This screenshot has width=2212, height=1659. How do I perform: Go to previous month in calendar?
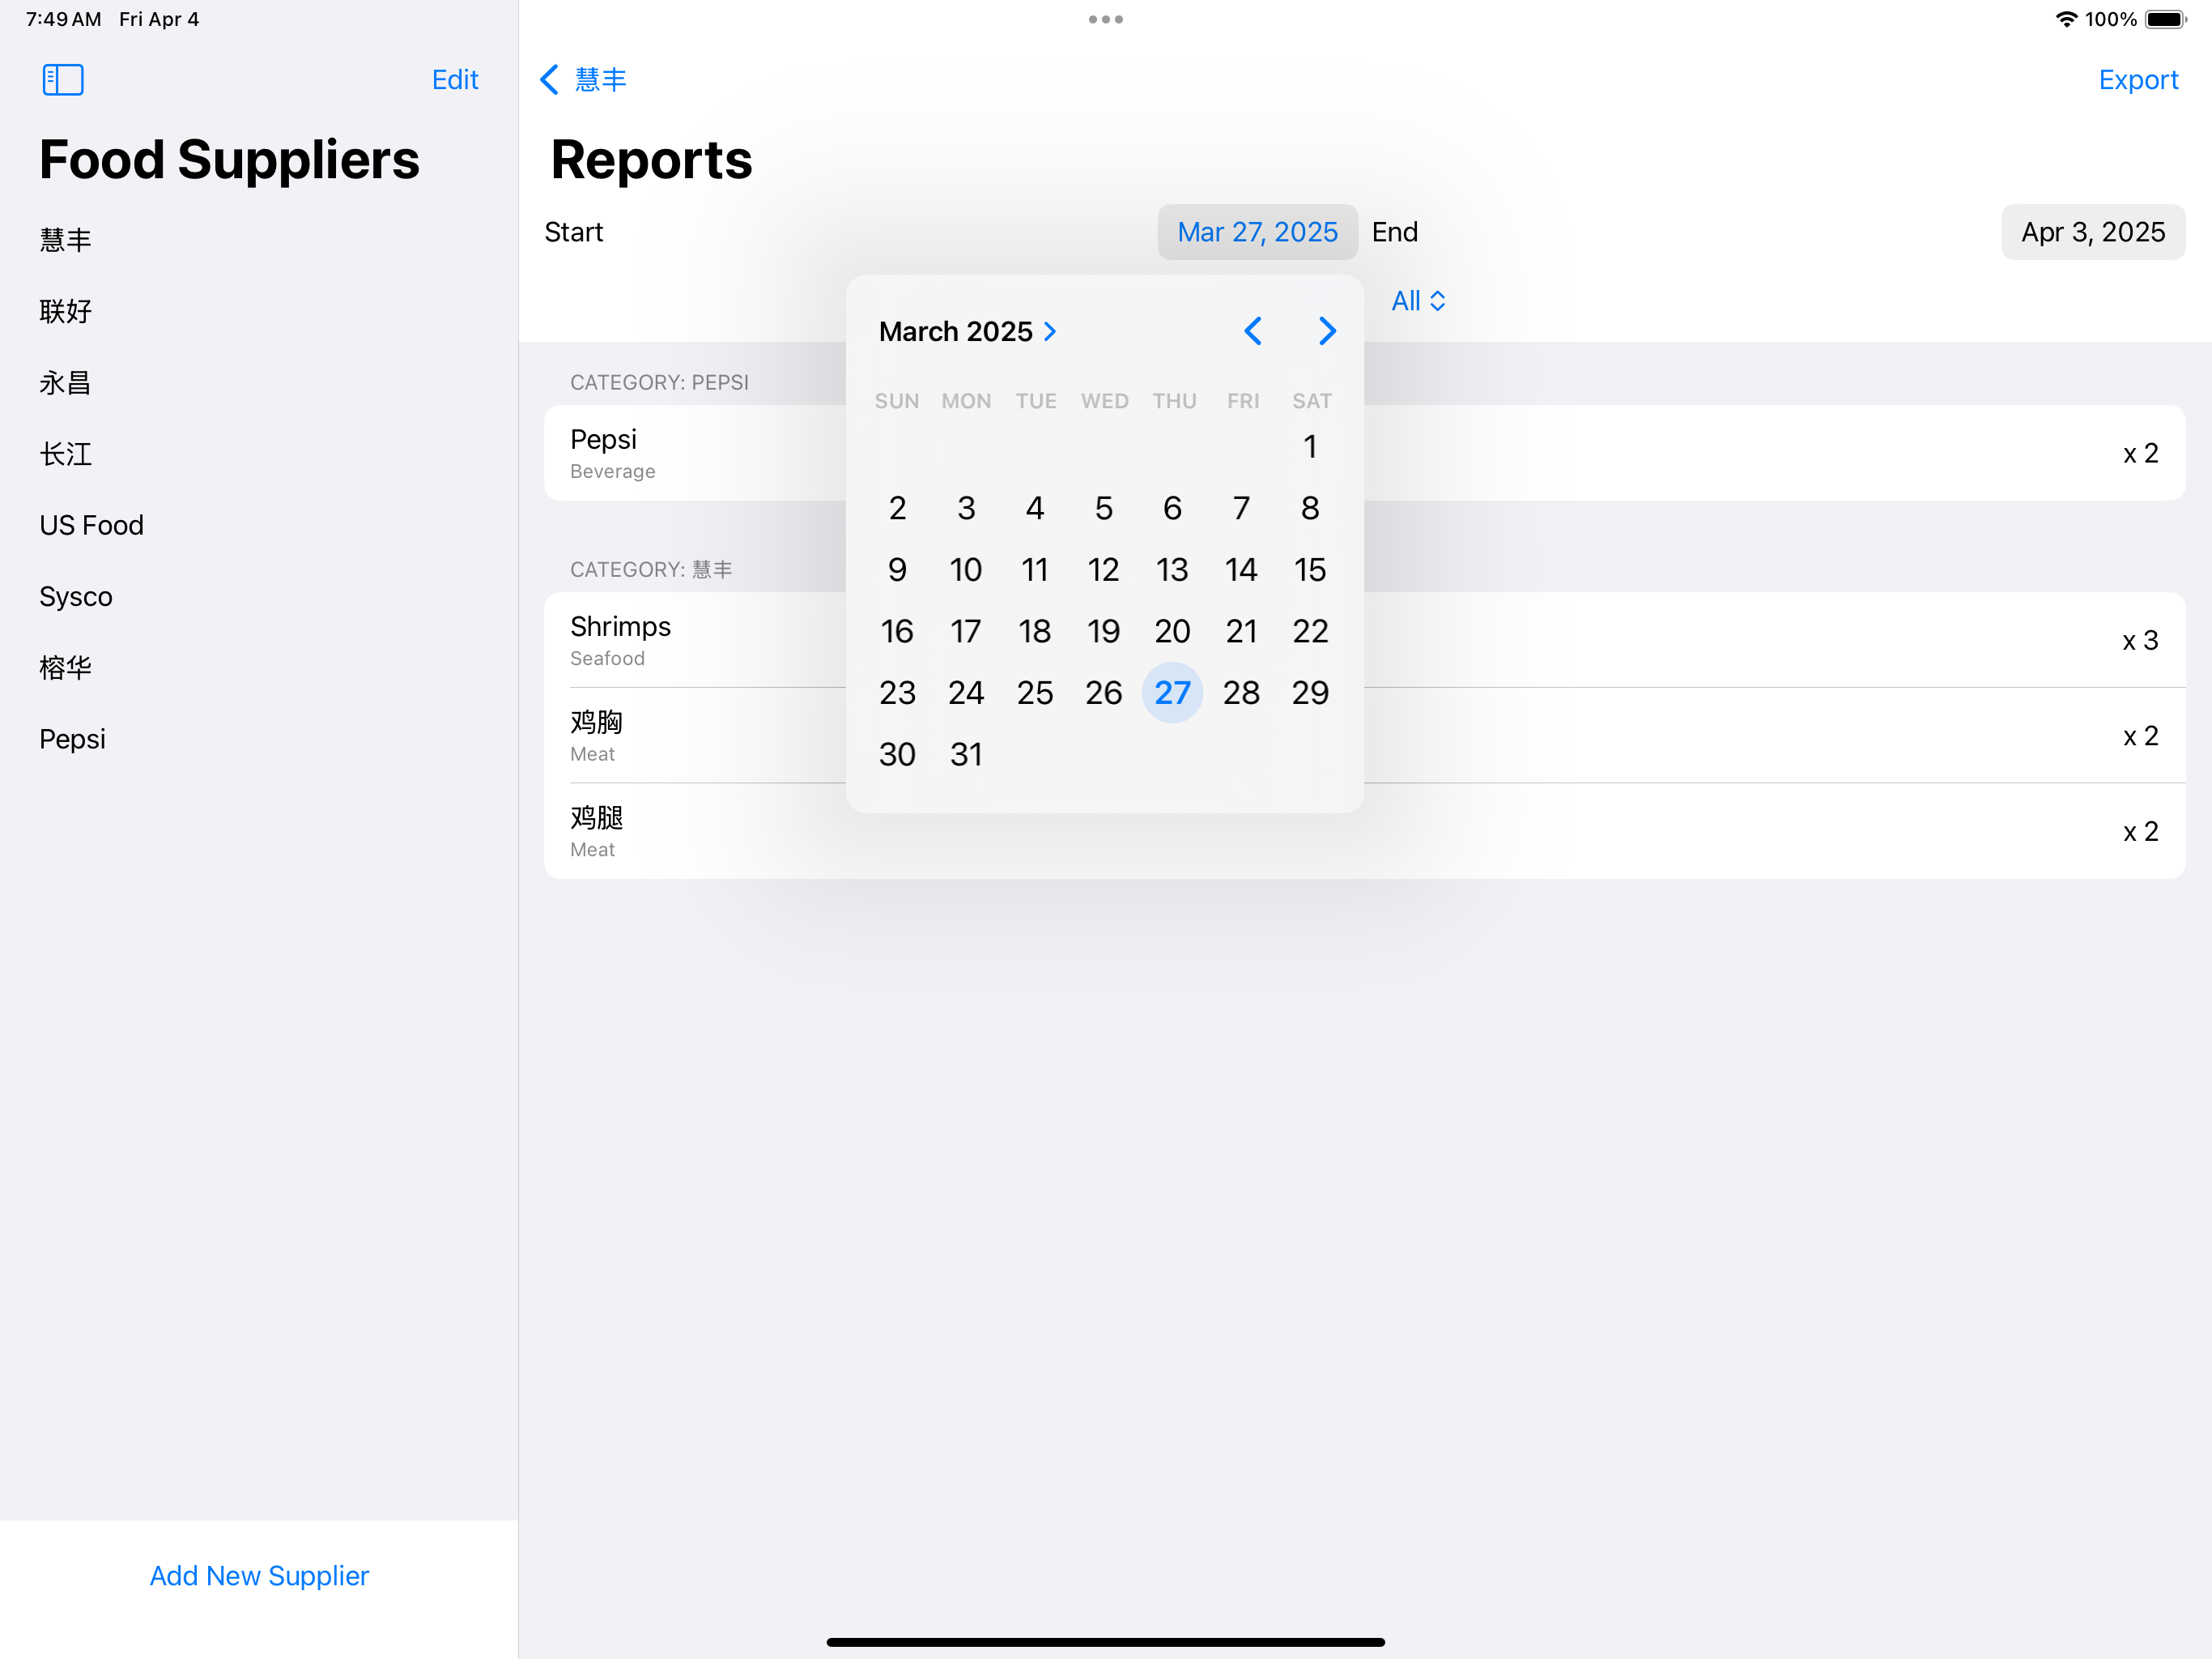[x=1252, y=331]
